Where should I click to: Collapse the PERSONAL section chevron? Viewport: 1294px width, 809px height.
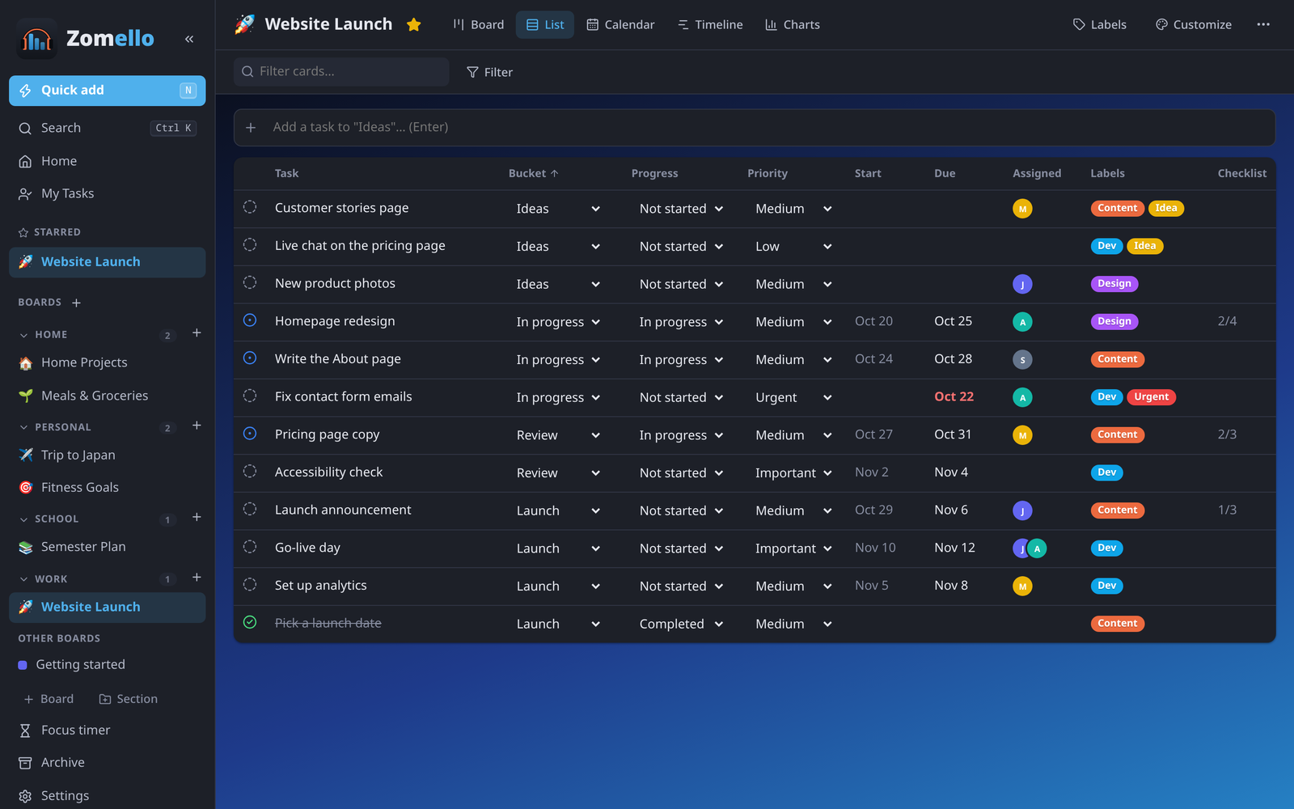coord(23,427)
